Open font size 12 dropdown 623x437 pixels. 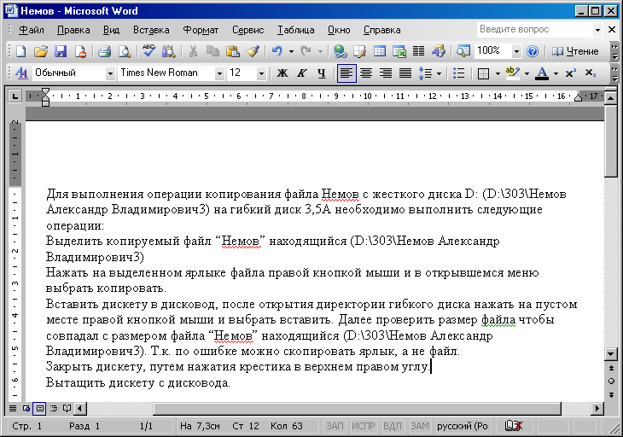(x=261, y=73)
